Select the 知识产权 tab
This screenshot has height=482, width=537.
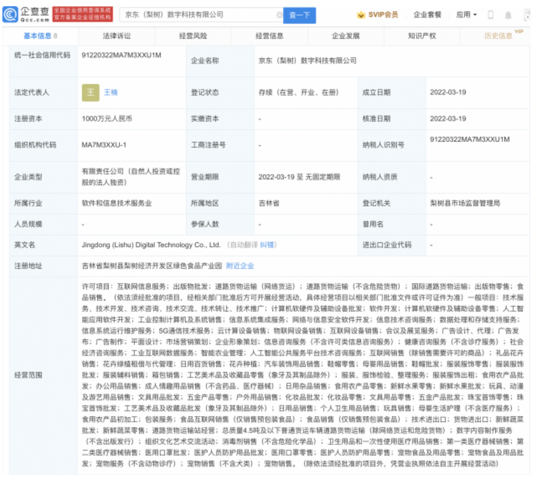click(422, 36)
